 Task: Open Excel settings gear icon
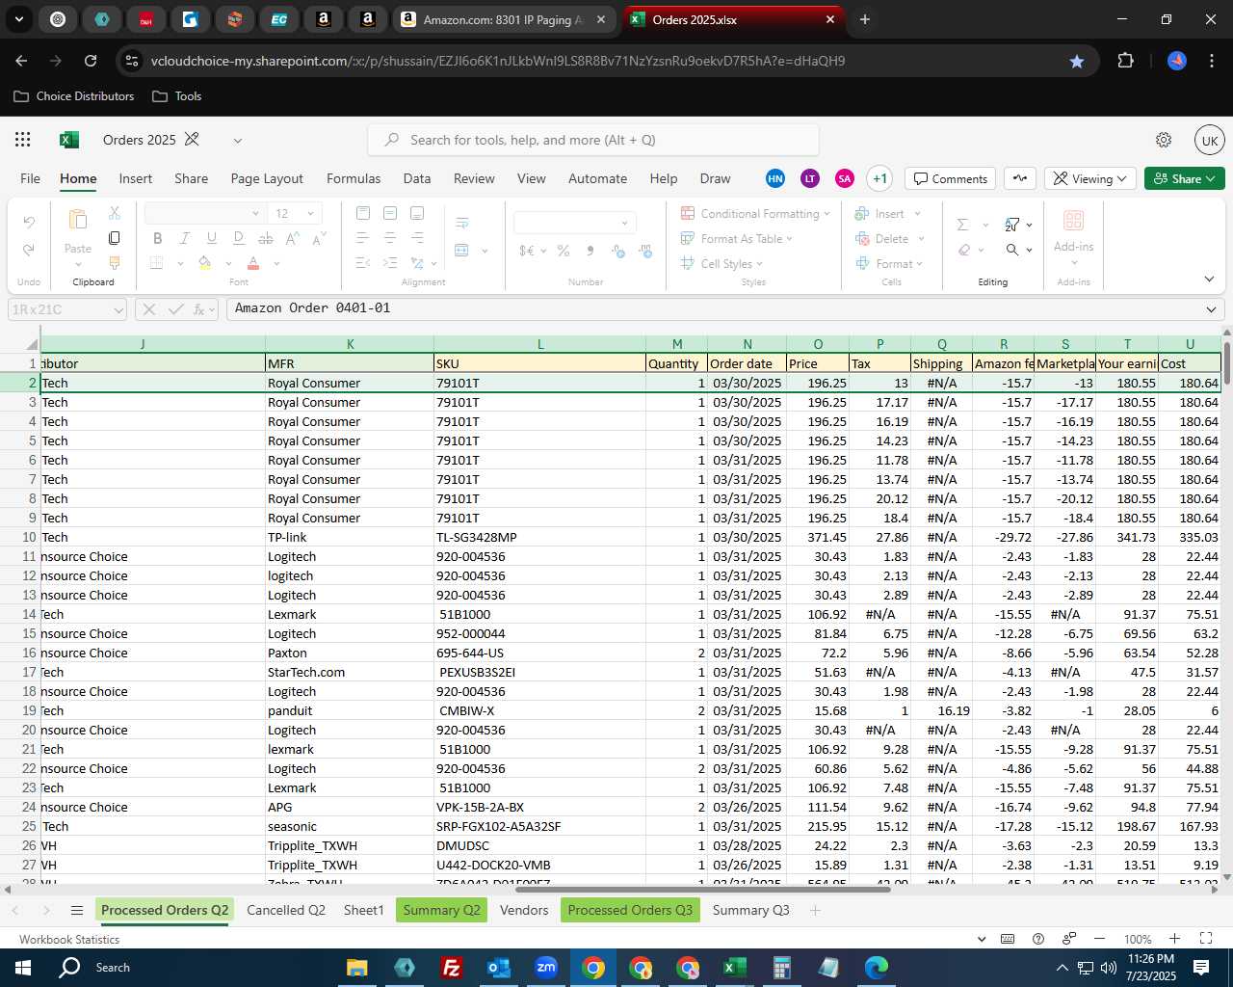[1164, 140]
